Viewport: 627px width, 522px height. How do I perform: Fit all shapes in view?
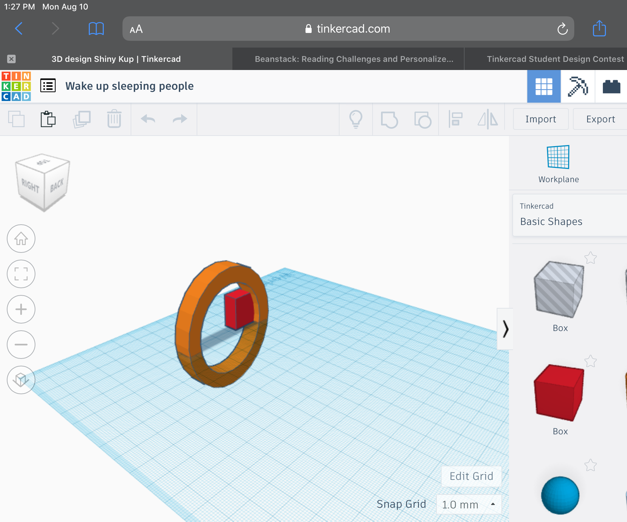(x=21, y=274)
